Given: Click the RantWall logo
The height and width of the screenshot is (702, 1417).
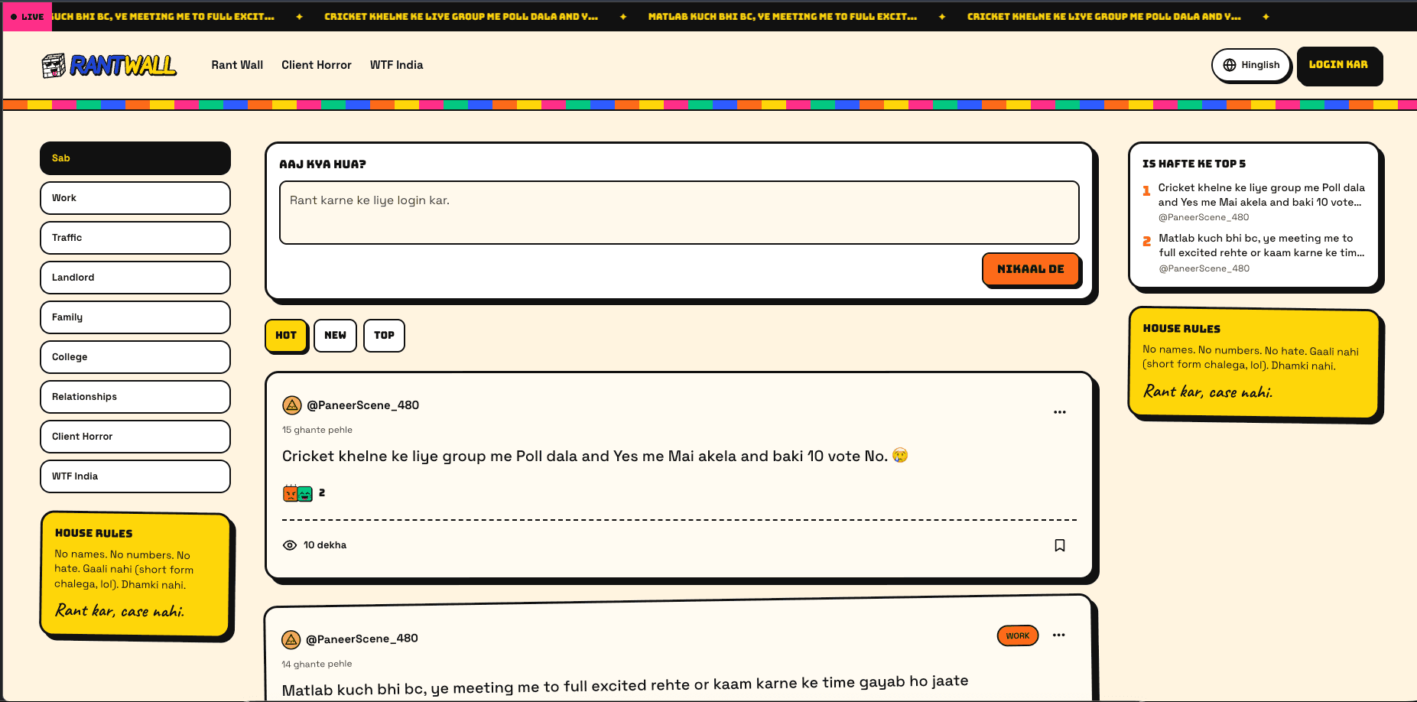Looking at the screenshot, I should [109, 66].
